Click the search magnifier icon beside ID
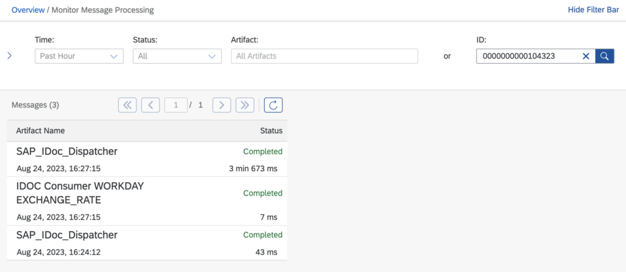 (605, 56)
